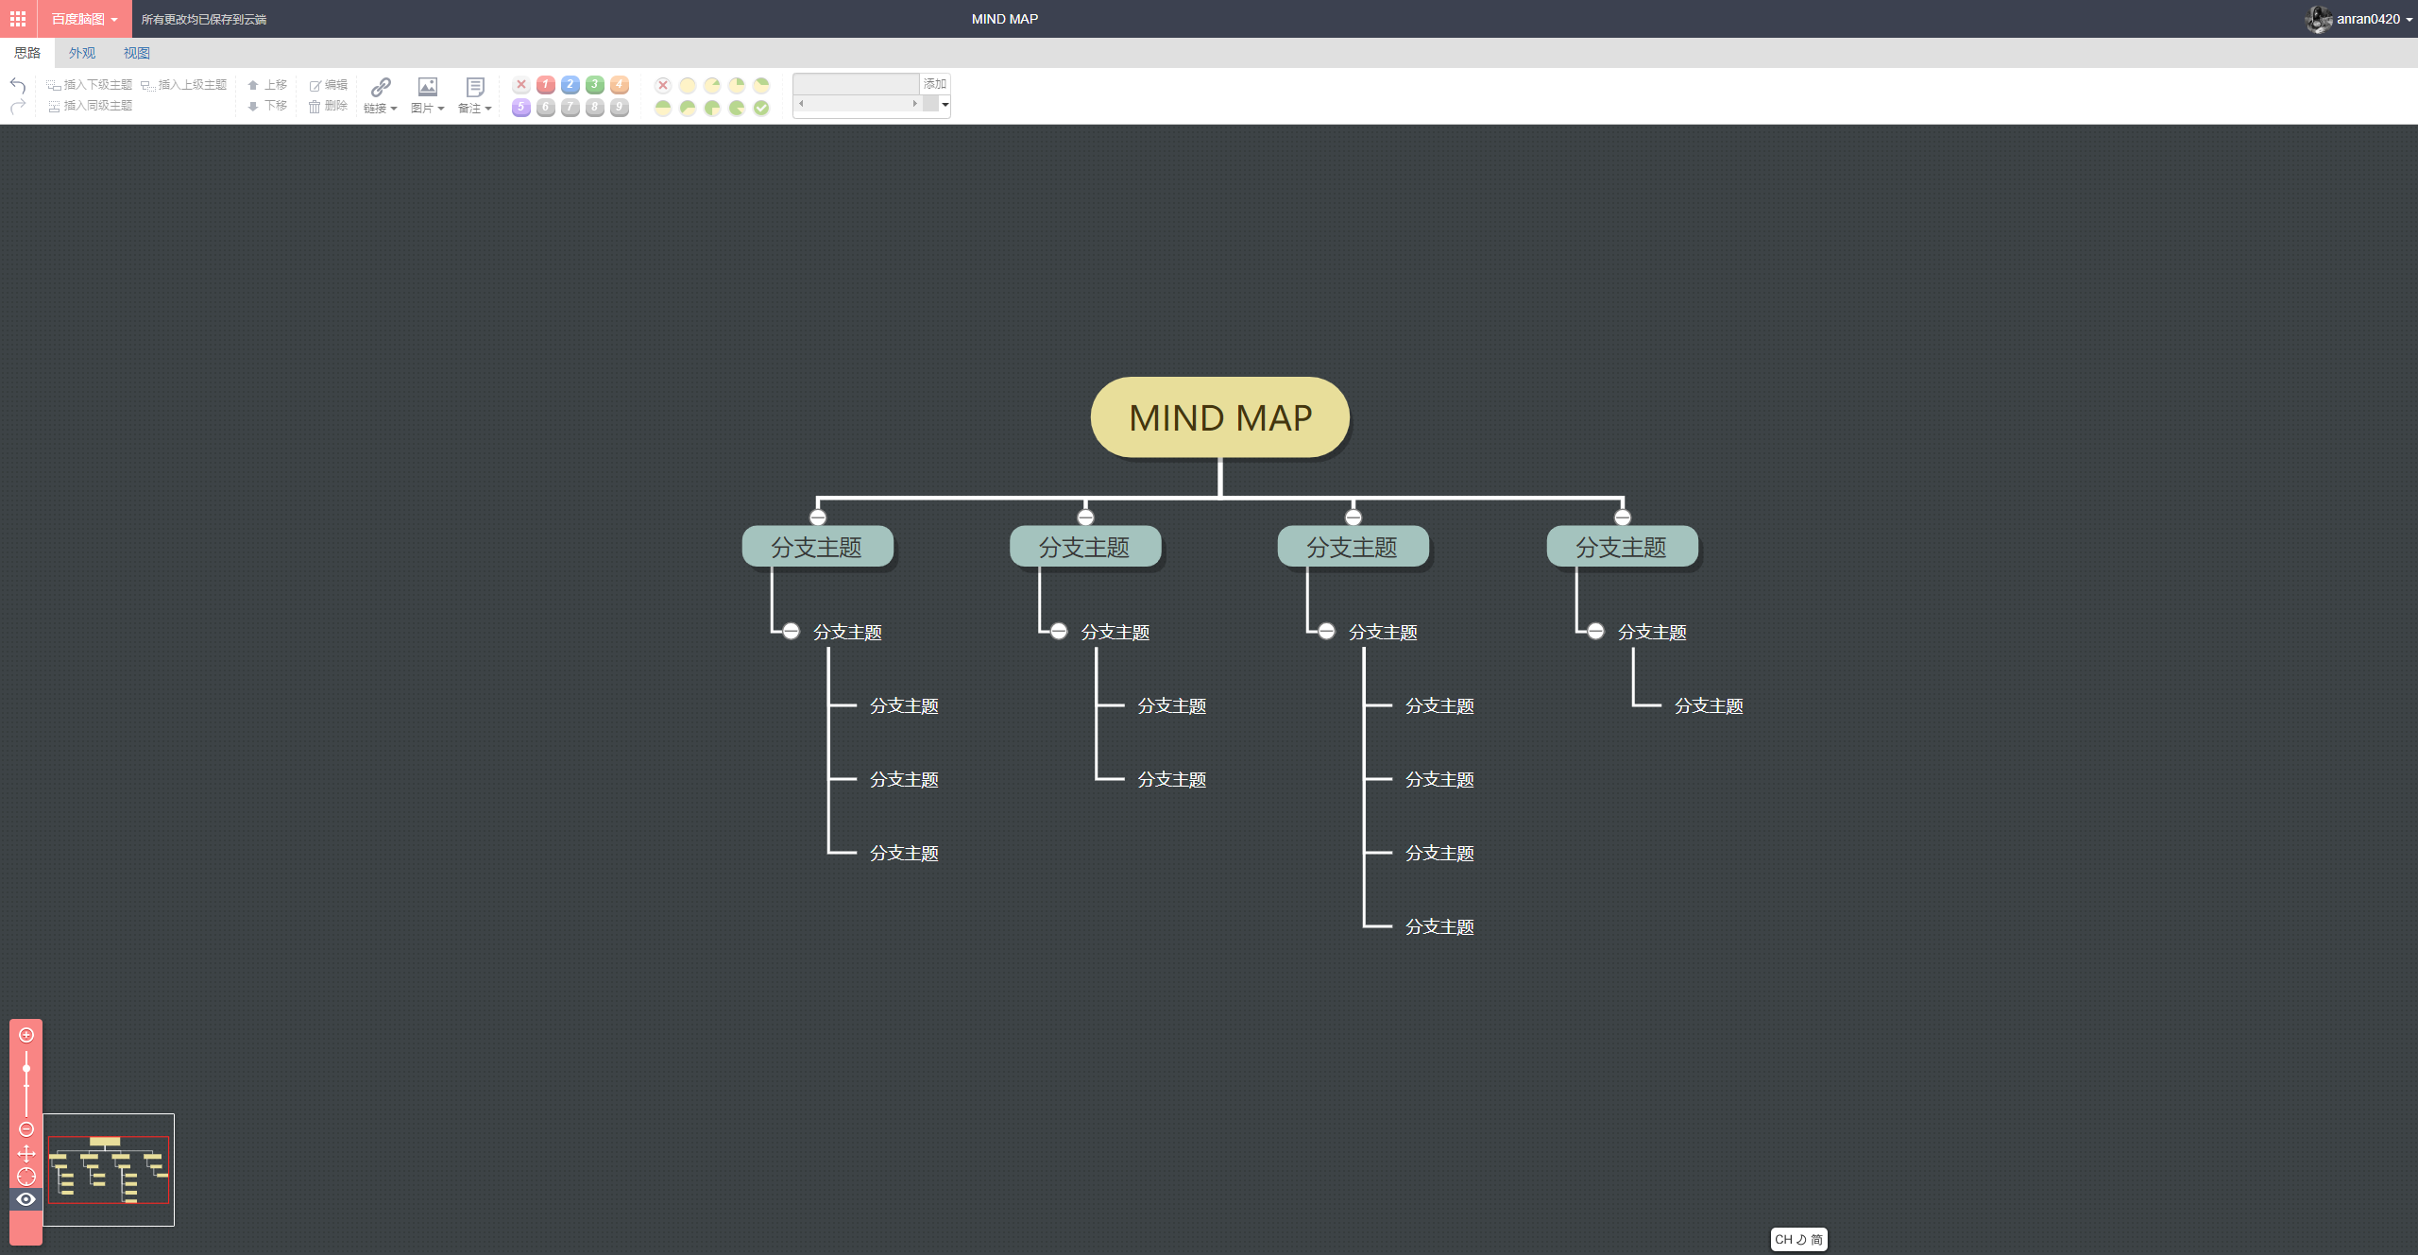The width and height of the screenshot is (2418, 1255).
Task: Switch to the 视图 tab
Action: coord(137,53)
